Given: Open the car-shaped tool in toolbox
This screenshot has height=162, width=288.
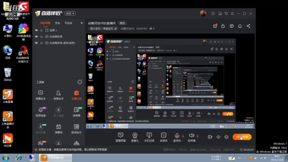Looking at the screenshot, I should point(76,143).
